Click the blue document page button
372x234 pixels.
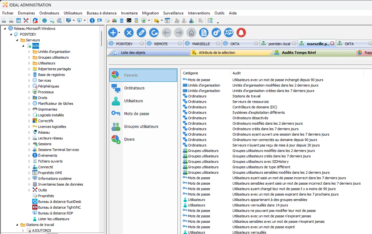pyautogui.click(x=204, y=33)
